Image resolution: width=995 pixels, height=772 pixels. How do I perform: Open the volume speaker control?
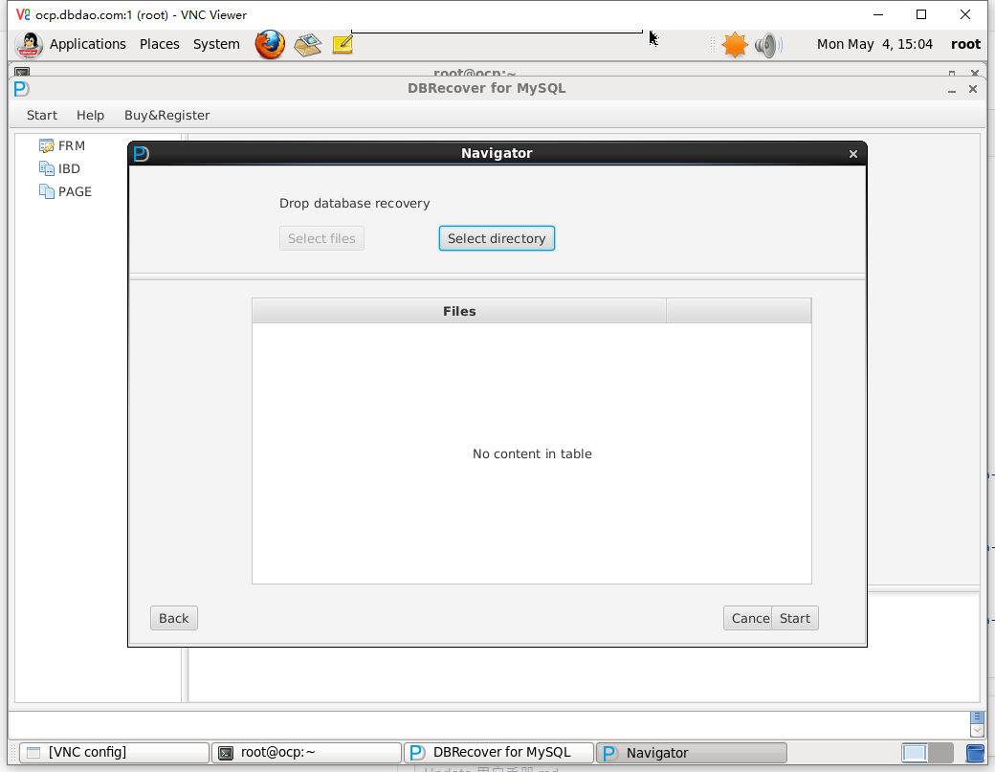point(767,44)
